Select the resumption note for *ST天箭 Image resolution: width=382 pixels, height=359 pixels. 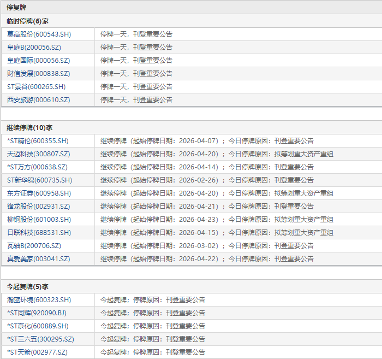[153, 352]
